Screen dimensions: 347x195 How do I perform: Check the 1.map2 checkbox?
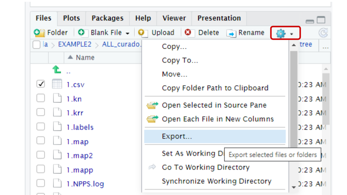point(41,155)
